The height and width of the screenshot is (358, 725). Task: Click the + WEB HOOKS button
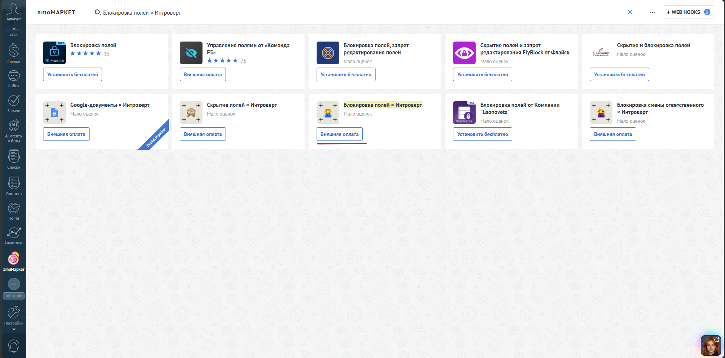click(688, 12)
